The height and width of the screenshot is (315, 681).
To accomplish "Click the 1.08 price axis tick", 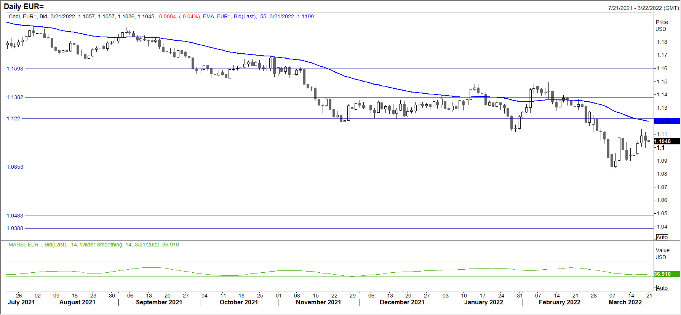I will 662,174.
